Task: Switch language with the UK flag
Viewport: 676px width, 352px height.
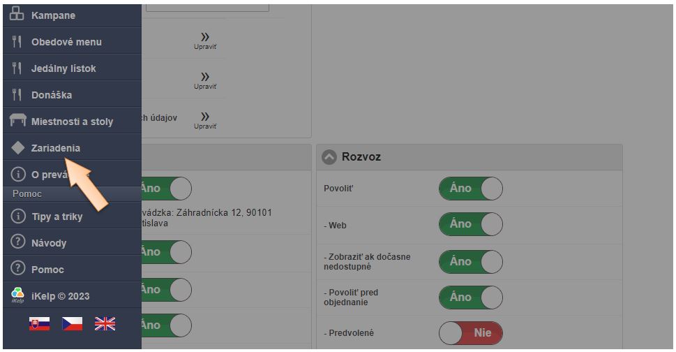Action: (x=105, y=323)
